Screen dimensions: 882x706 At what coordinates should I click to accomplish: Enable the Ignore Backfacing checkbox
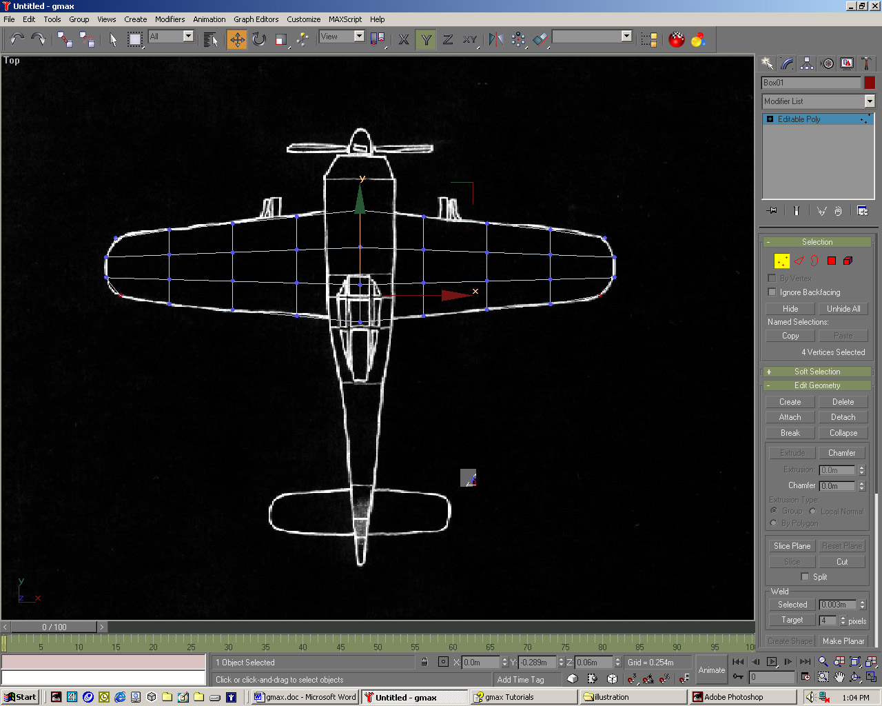(772, 292)
